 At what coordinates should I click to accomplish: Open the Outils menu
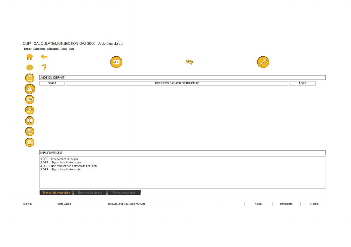tap(64, 49)
